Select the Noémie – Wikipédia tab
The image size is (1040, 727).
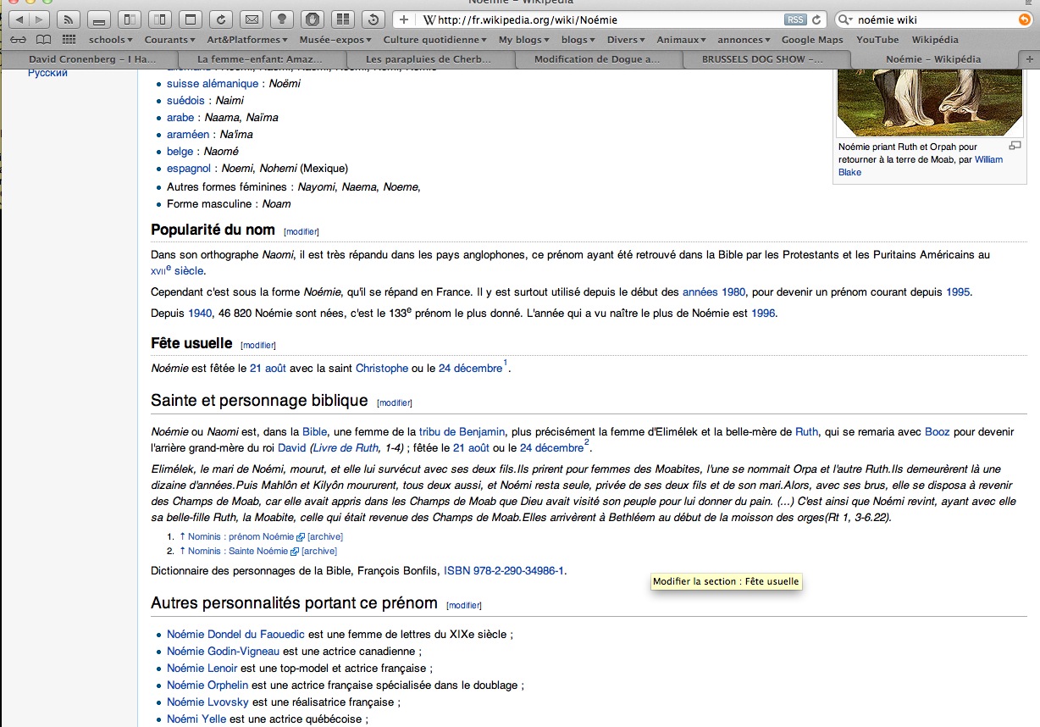[933, 59]
